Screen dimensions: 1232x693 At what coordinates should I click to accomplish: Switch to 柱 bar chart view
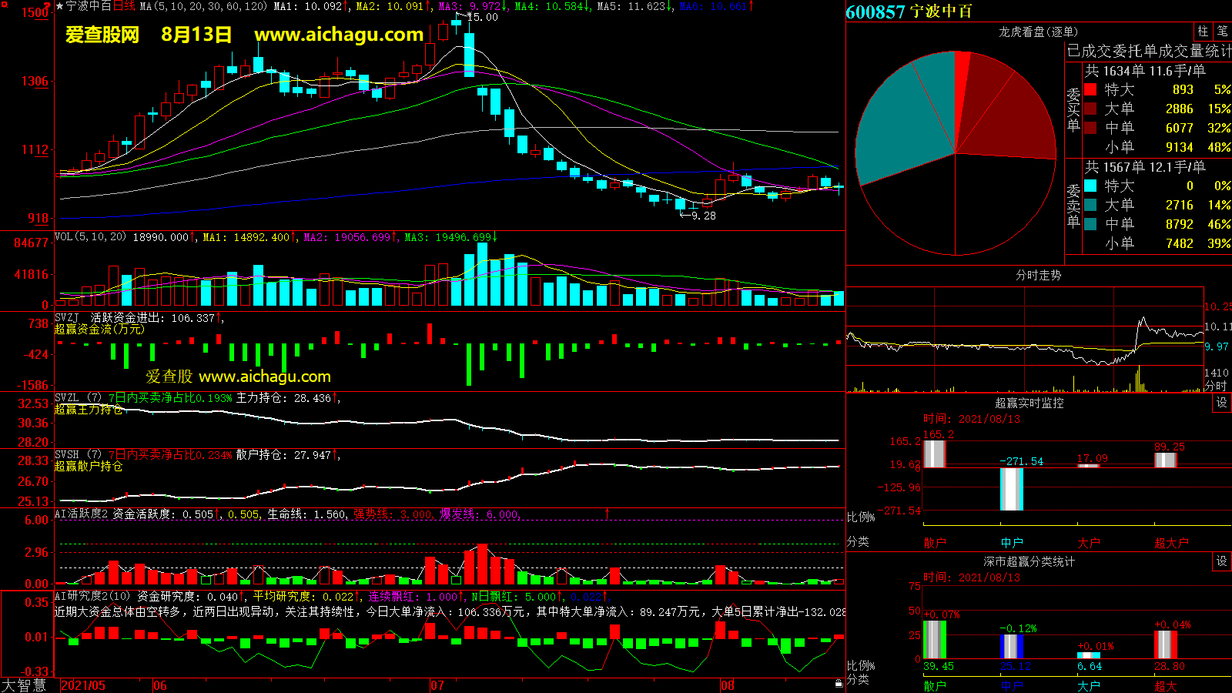click(1203, 32)
